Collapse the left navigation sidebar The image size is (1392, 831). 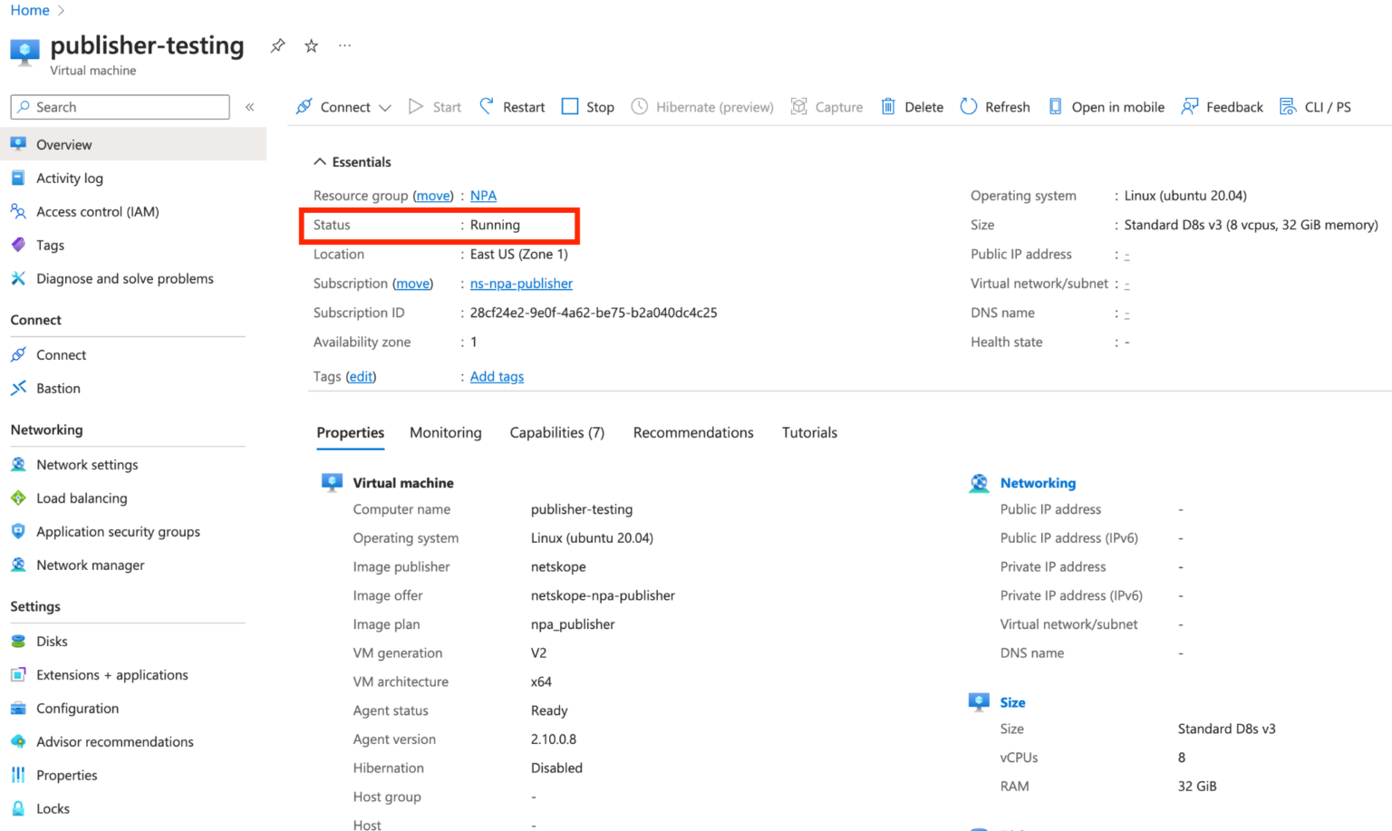click(250, 106)
